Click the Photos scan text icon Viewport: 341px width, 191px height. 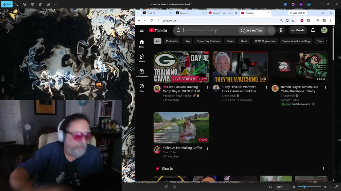pos(174,187)
